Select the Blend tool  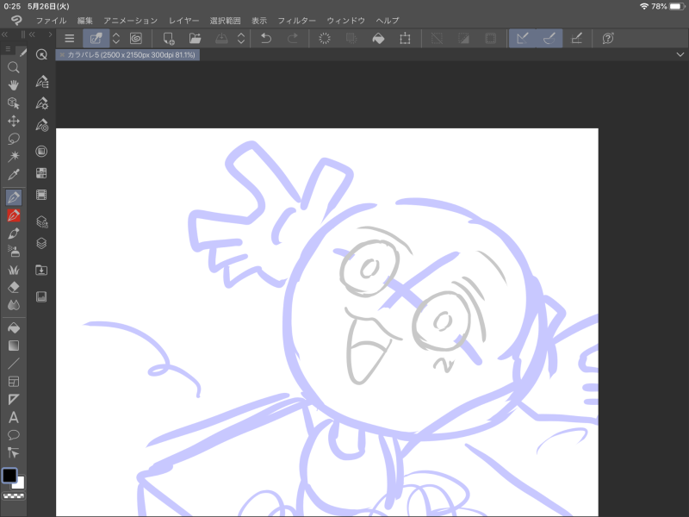pyautogui.click(x=14, y=305)
